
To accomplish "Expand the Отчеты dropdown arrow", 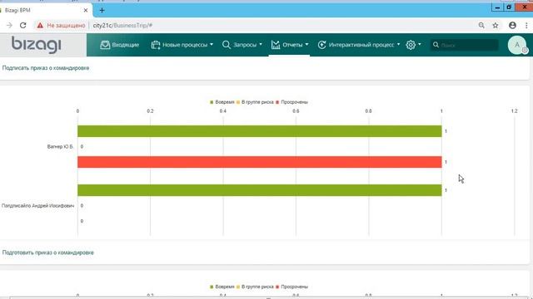I will click(306, 44).
